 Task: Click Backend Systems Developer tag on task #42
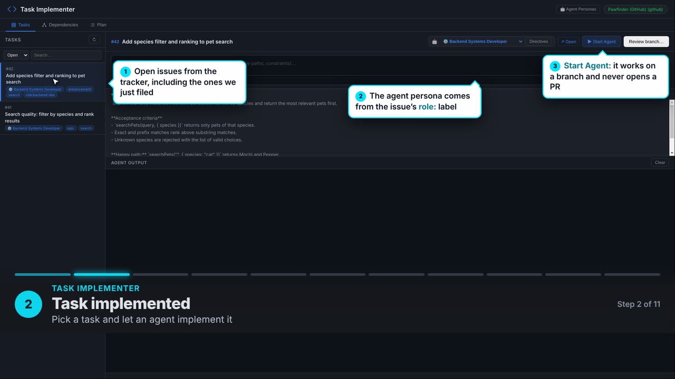[x=35, y=89]
